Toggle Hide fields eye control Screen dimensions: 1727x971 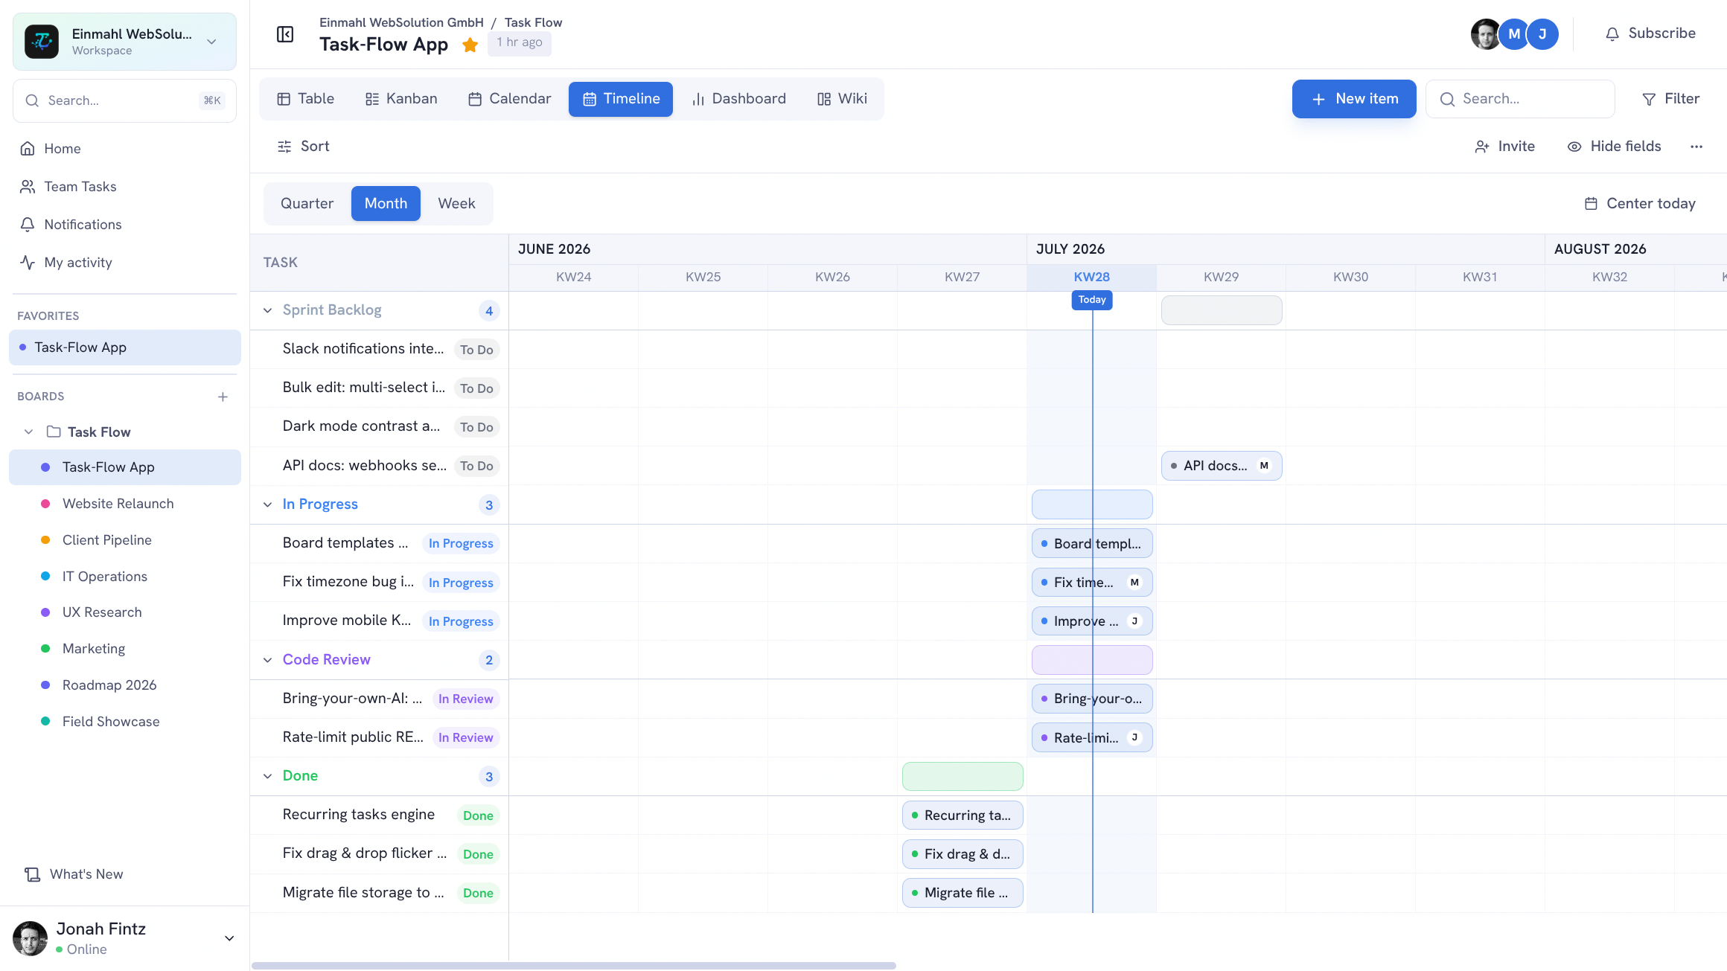pyautogui.click(x=1614, y=147)
